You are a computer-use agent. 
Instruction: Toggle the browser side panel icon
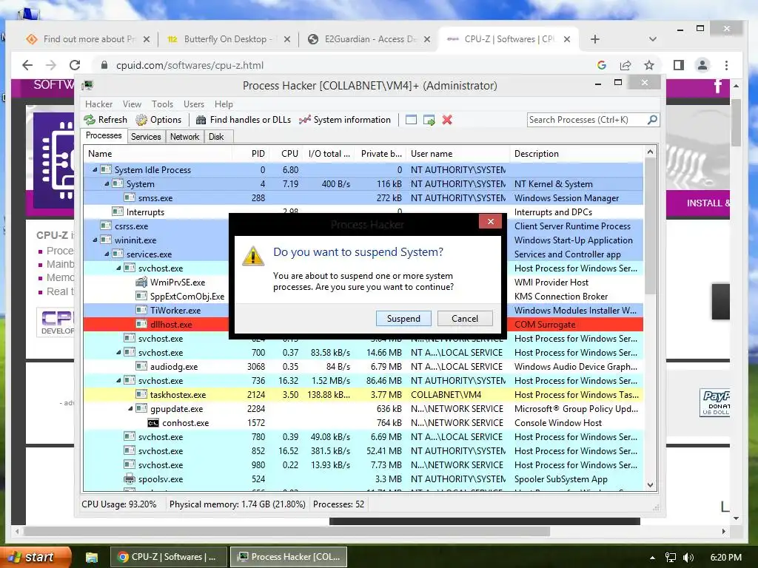tap(679, 65)
